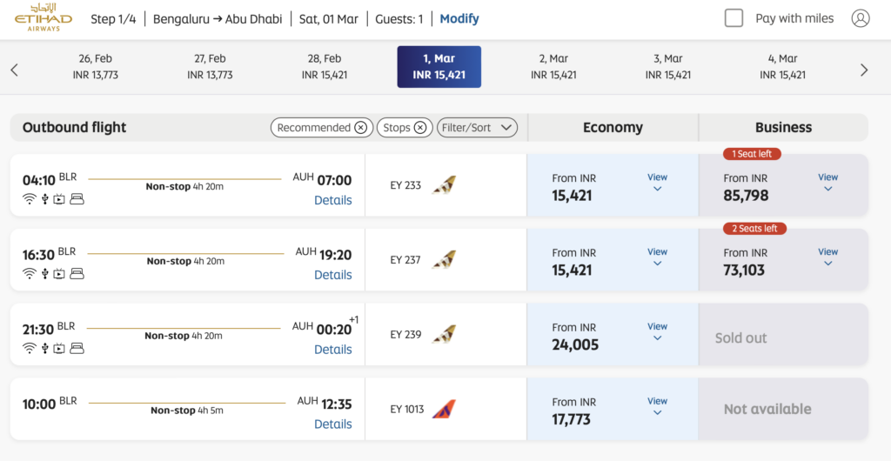Open the Filter/Sort dropdown
This screenshot has height=461, width=891.
[x=478, y=128]
